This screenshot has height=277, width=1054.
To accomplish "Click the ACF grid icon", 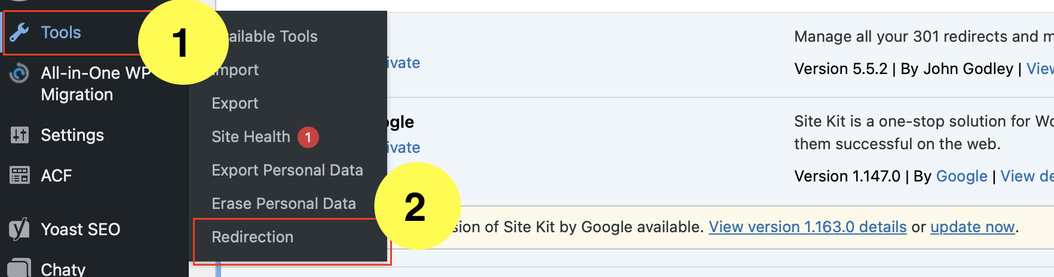I will pos(19,176).
